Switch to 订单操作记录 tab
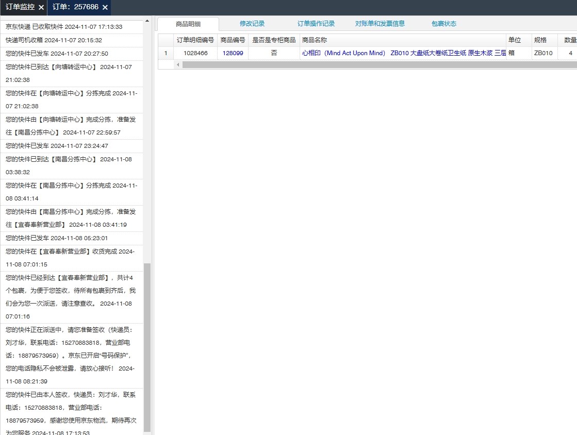 (x=316, y=24)
